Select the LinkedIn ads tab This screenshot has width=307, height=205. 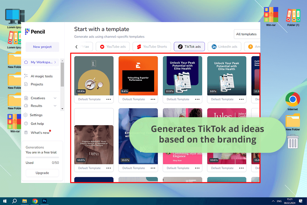(x=224, y=46)
